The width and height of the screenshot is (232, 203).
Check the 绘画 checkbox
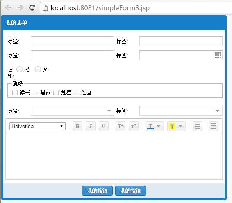tap(76, 93)
